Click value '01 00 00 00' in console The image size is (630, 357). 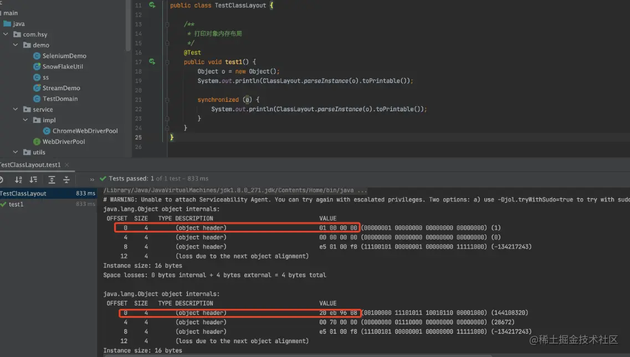pyautogui.click(x=338, y=227)
